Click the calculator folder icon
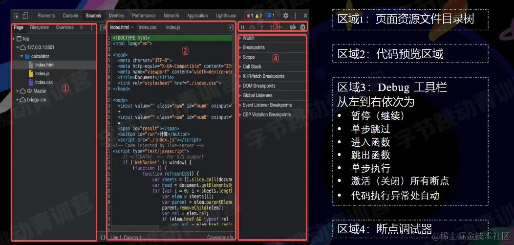Viewport: 514px width, 245px height. [27, 56]
